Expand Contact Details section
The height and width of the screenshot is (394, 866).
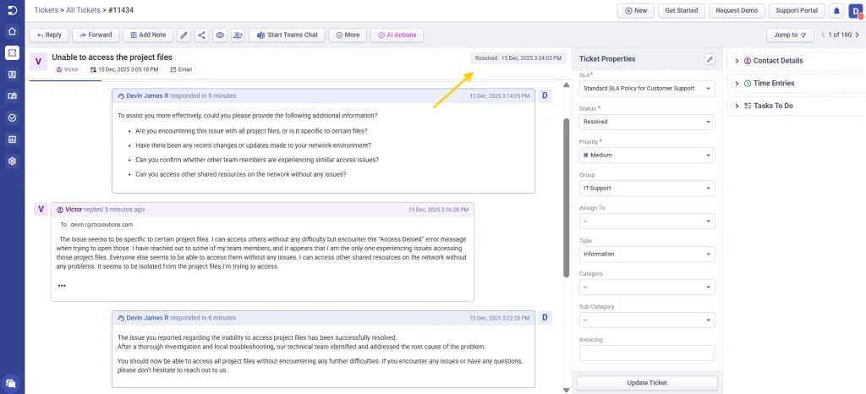[793, 61]
